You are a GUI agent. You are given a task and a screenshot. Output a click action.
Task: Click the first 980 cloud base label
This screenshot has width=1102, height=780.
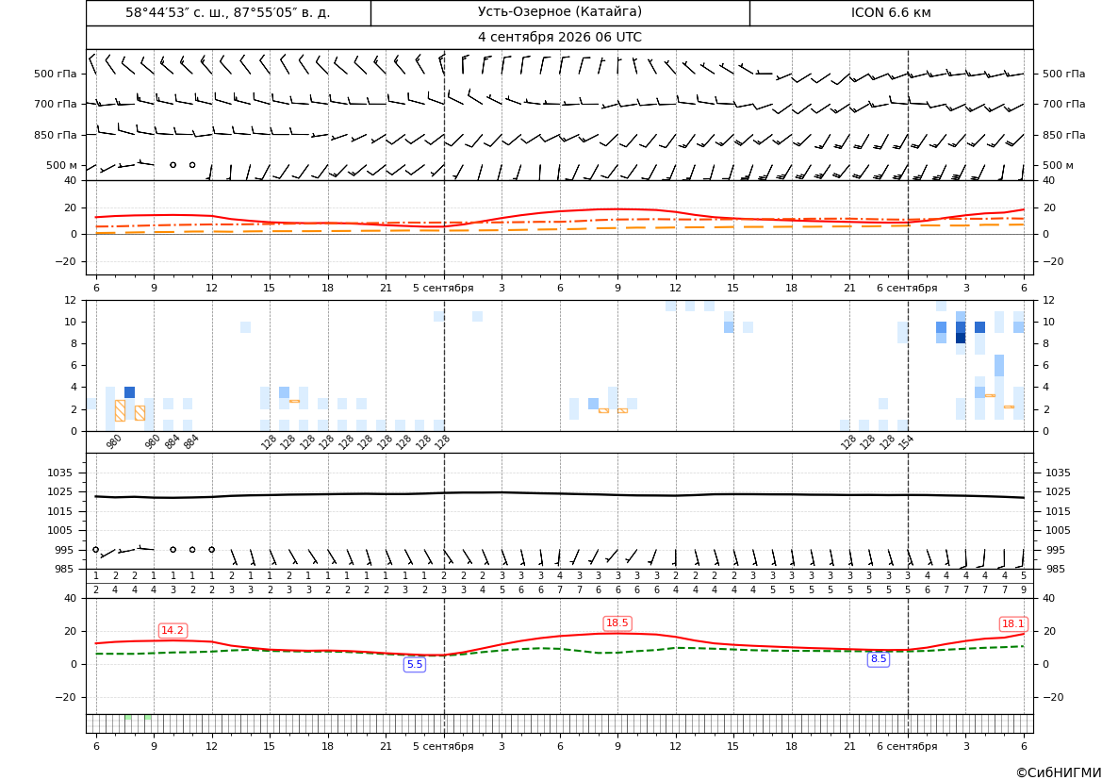(113, 442)
